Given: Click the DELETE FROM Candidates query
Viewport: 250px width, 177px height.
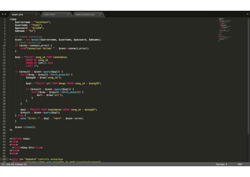Looking at the screenshot, I should (63, 110).
